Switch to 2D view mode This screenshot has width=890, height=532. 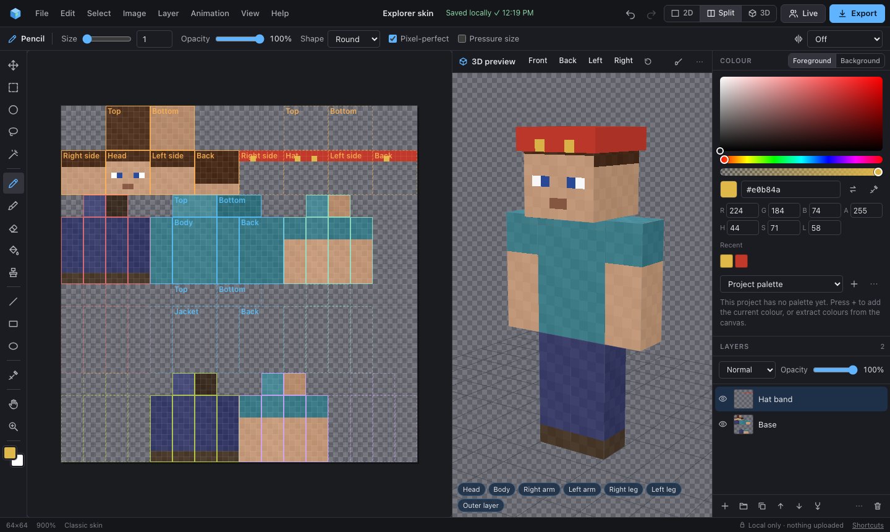click(x=682, y=13)
